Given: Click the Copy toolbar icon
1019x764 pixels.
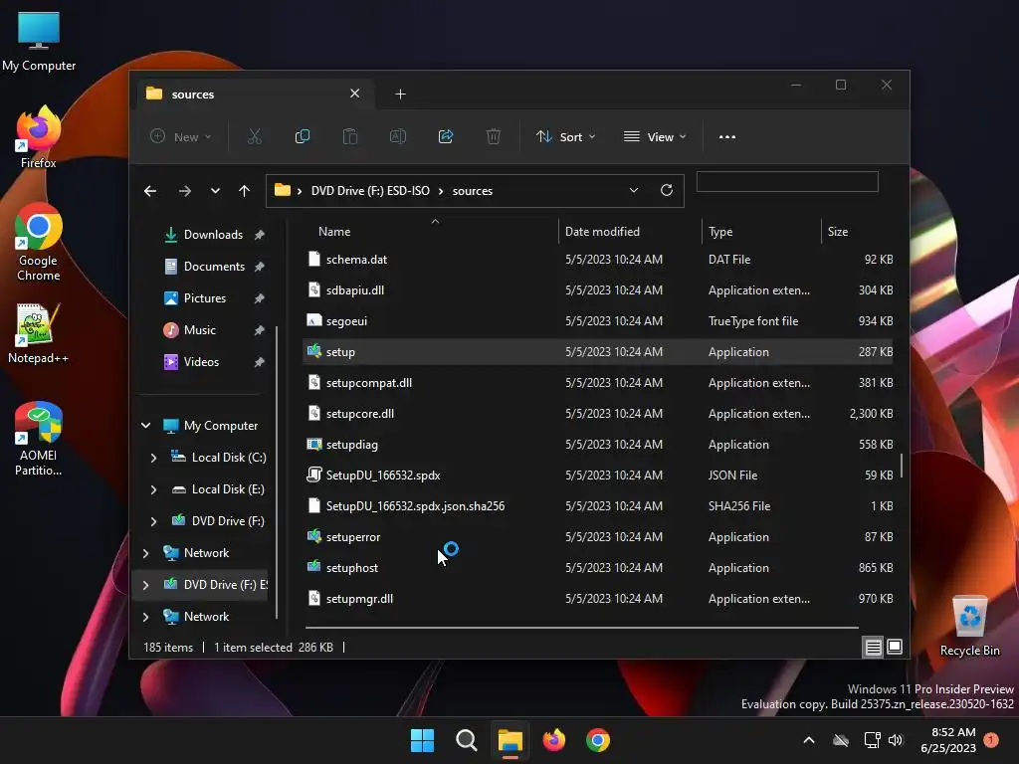Looking at the screenshot, I should (x=303, y=137).
